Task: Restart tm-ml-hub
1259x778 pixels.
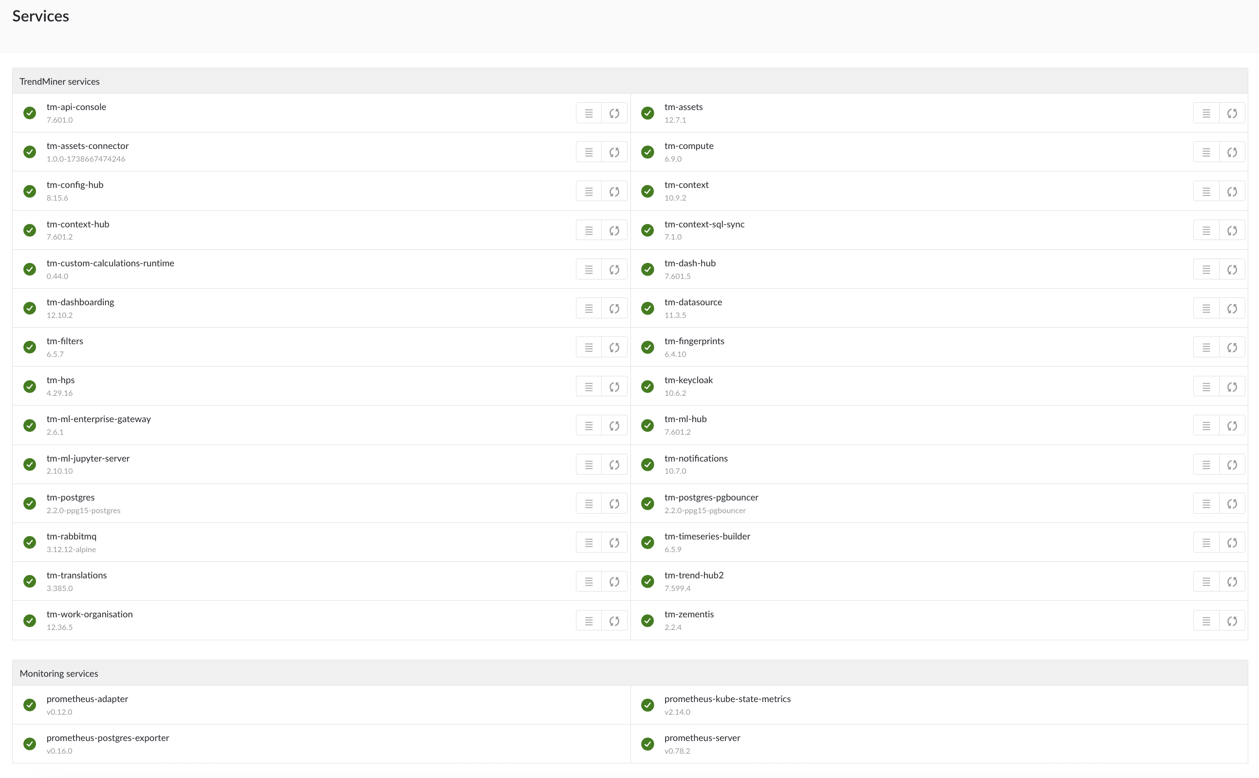Action: (x=1232, y=426)
